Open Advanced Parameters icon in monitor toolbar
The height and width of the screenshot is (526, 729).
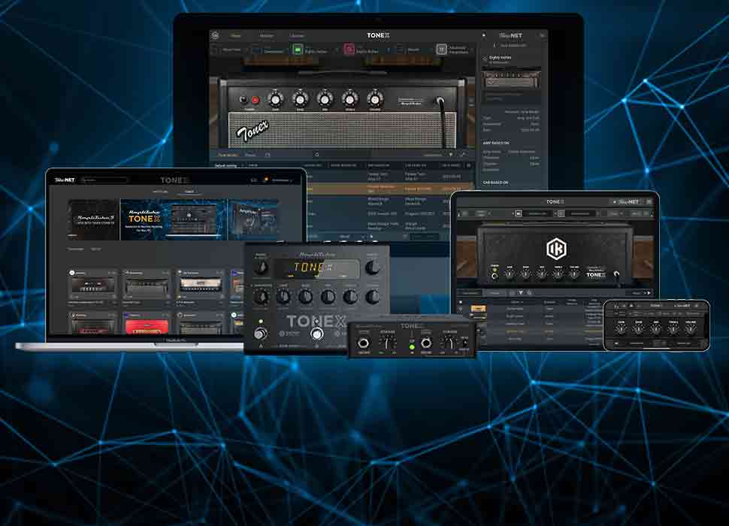pyautogui.click(x=441, y=50)
